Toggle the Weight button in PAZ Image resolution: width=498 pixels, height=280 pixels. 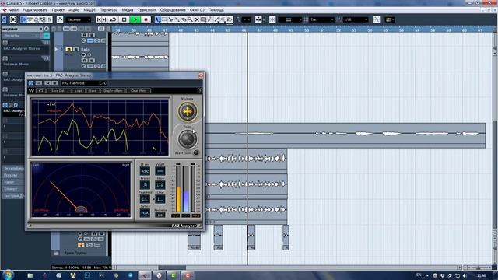(160, 171)
